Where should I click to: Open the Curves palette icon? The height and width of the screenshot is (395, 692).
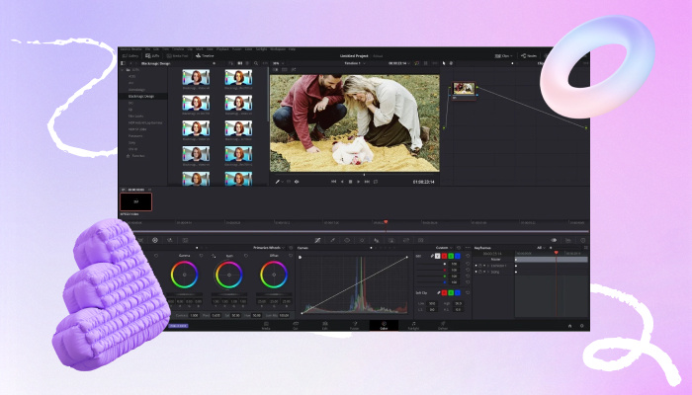317,240
